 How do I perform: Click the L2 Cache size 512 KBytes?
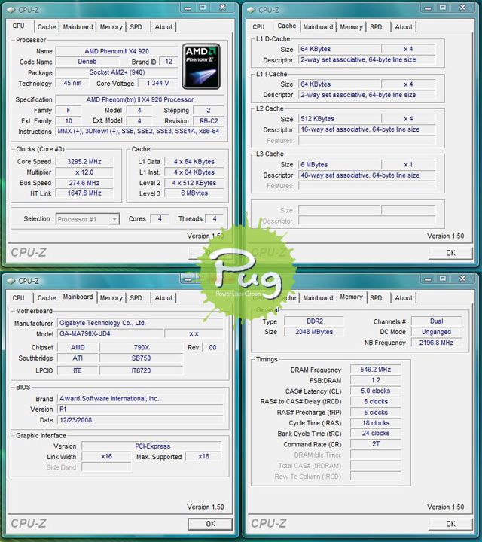[x=339, y=119]
